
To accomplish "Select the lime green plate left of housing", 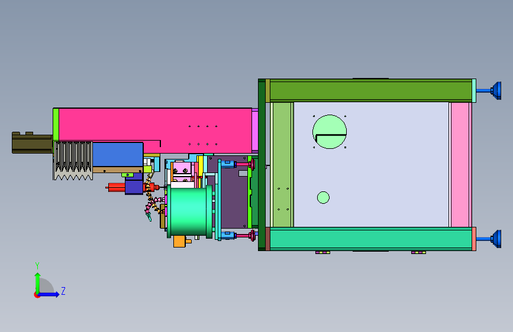I will click(x=56, y=125).
